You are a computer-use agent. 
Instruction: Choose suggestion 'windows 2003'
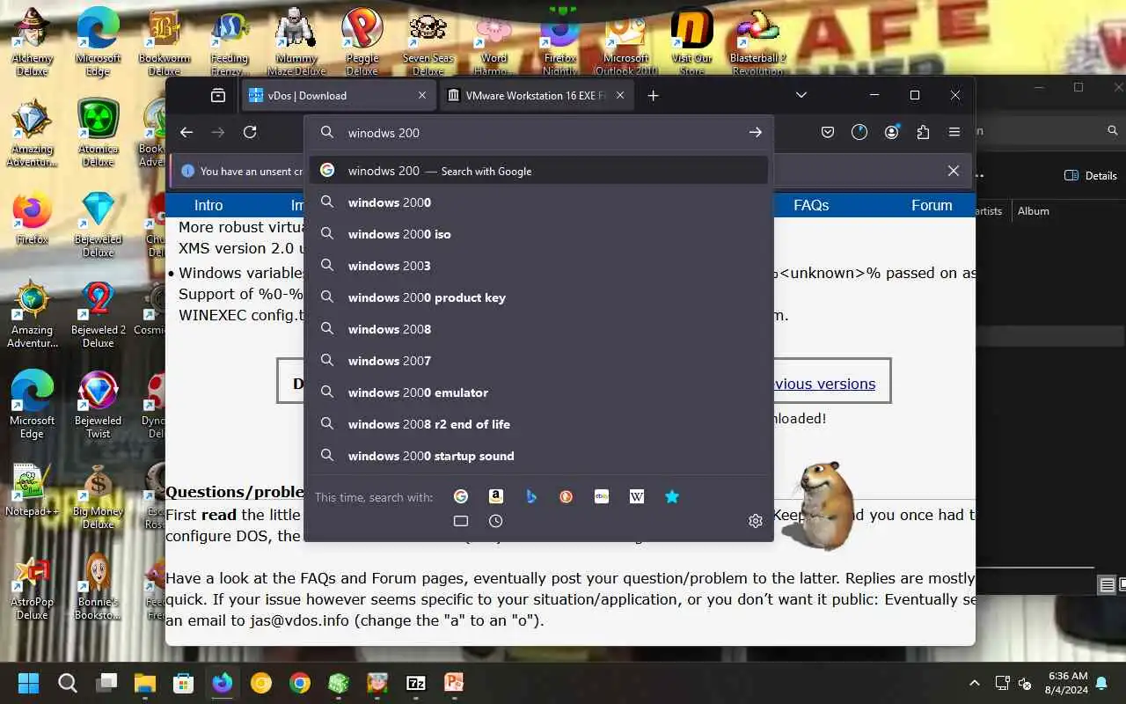click(538, 266)
